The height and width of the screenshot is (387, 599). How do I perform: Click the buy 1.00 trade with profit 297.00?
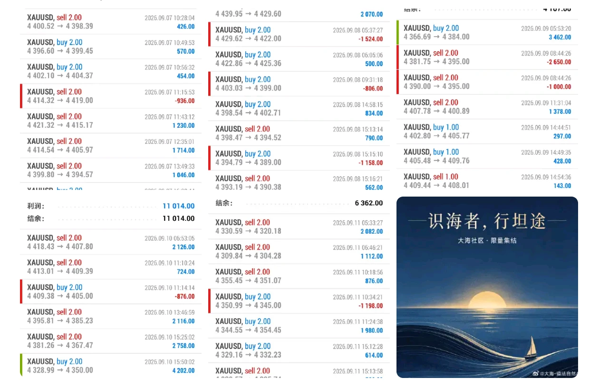(x=487, y=132)
